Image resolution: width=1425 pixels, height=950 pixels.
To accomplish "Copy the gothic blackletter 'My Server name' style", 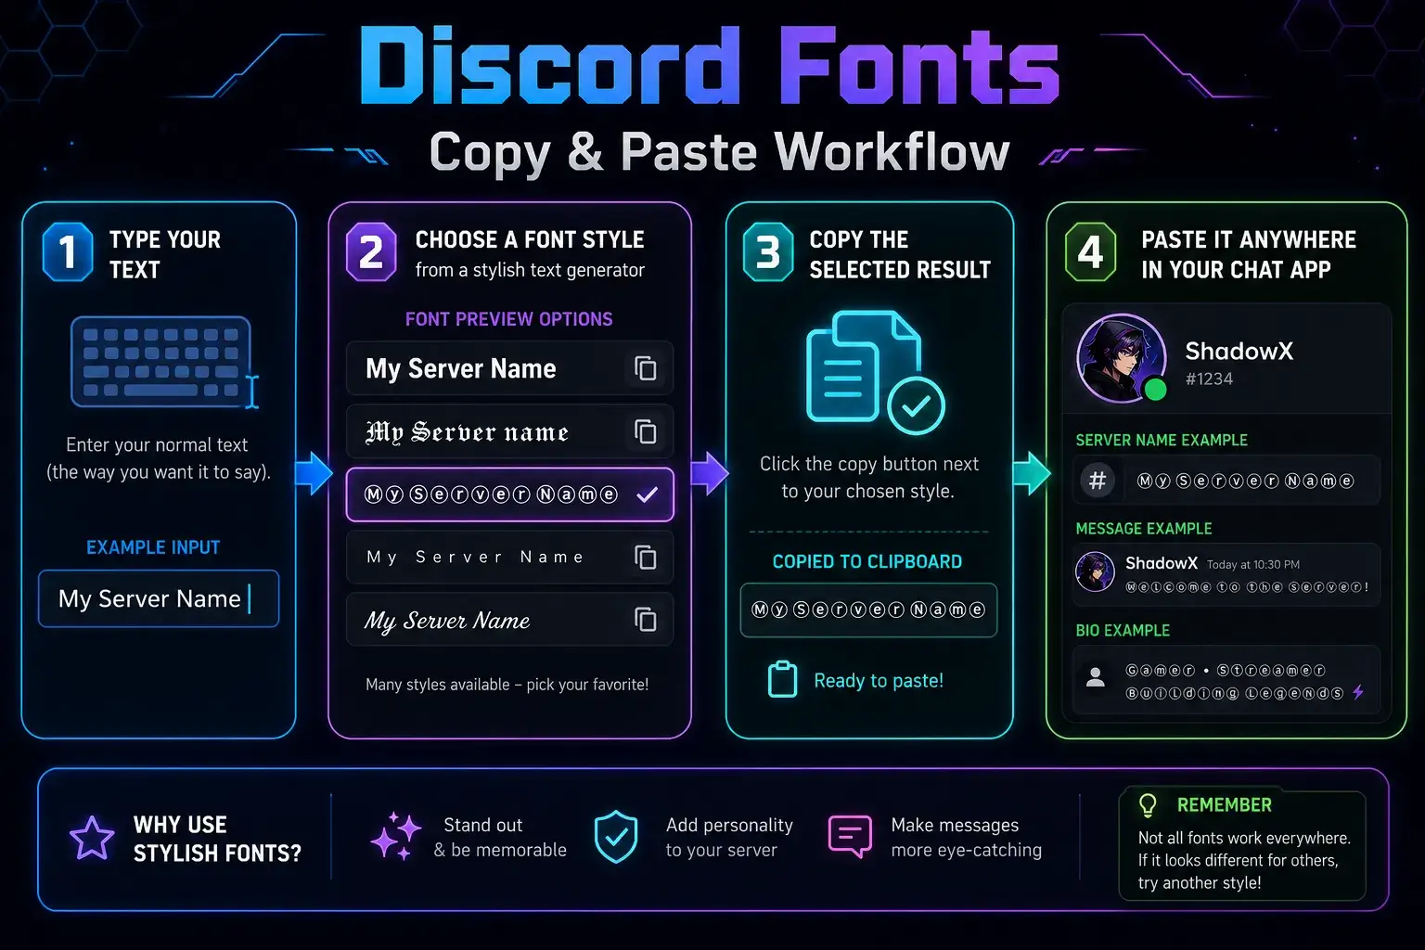I will (646, 431).
